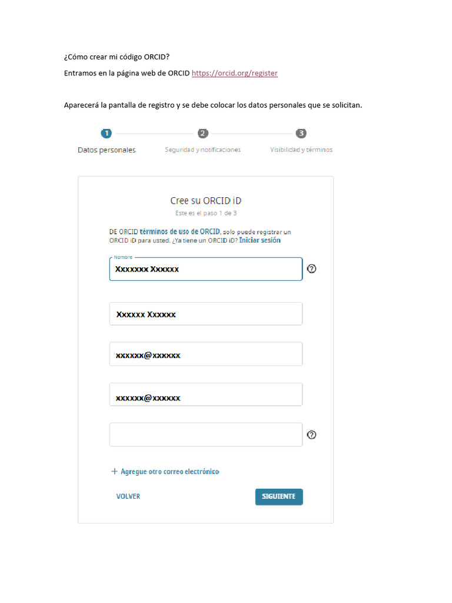Follow the Iniciar sesión link
The height and width of the screenshot is (603, 452).
click(x=260, y=240)
